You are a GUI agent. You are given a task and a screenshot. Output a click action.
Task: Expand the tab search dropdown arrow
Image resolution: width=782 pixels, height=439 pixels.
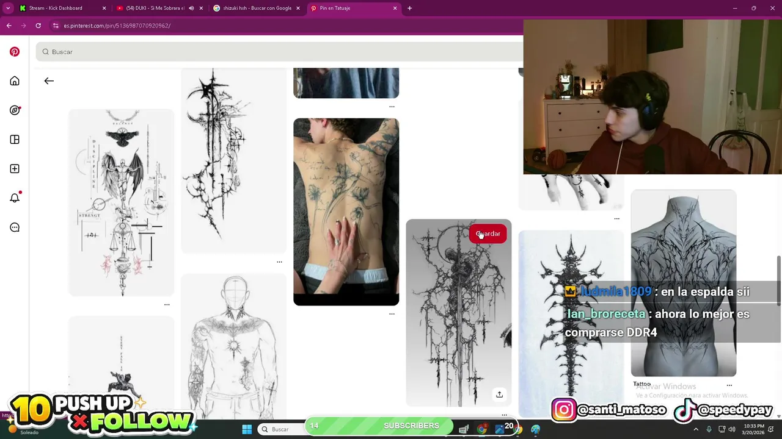coord(8,8)
